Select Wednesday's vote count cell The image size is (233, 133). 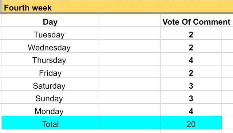tap(191, 46)
